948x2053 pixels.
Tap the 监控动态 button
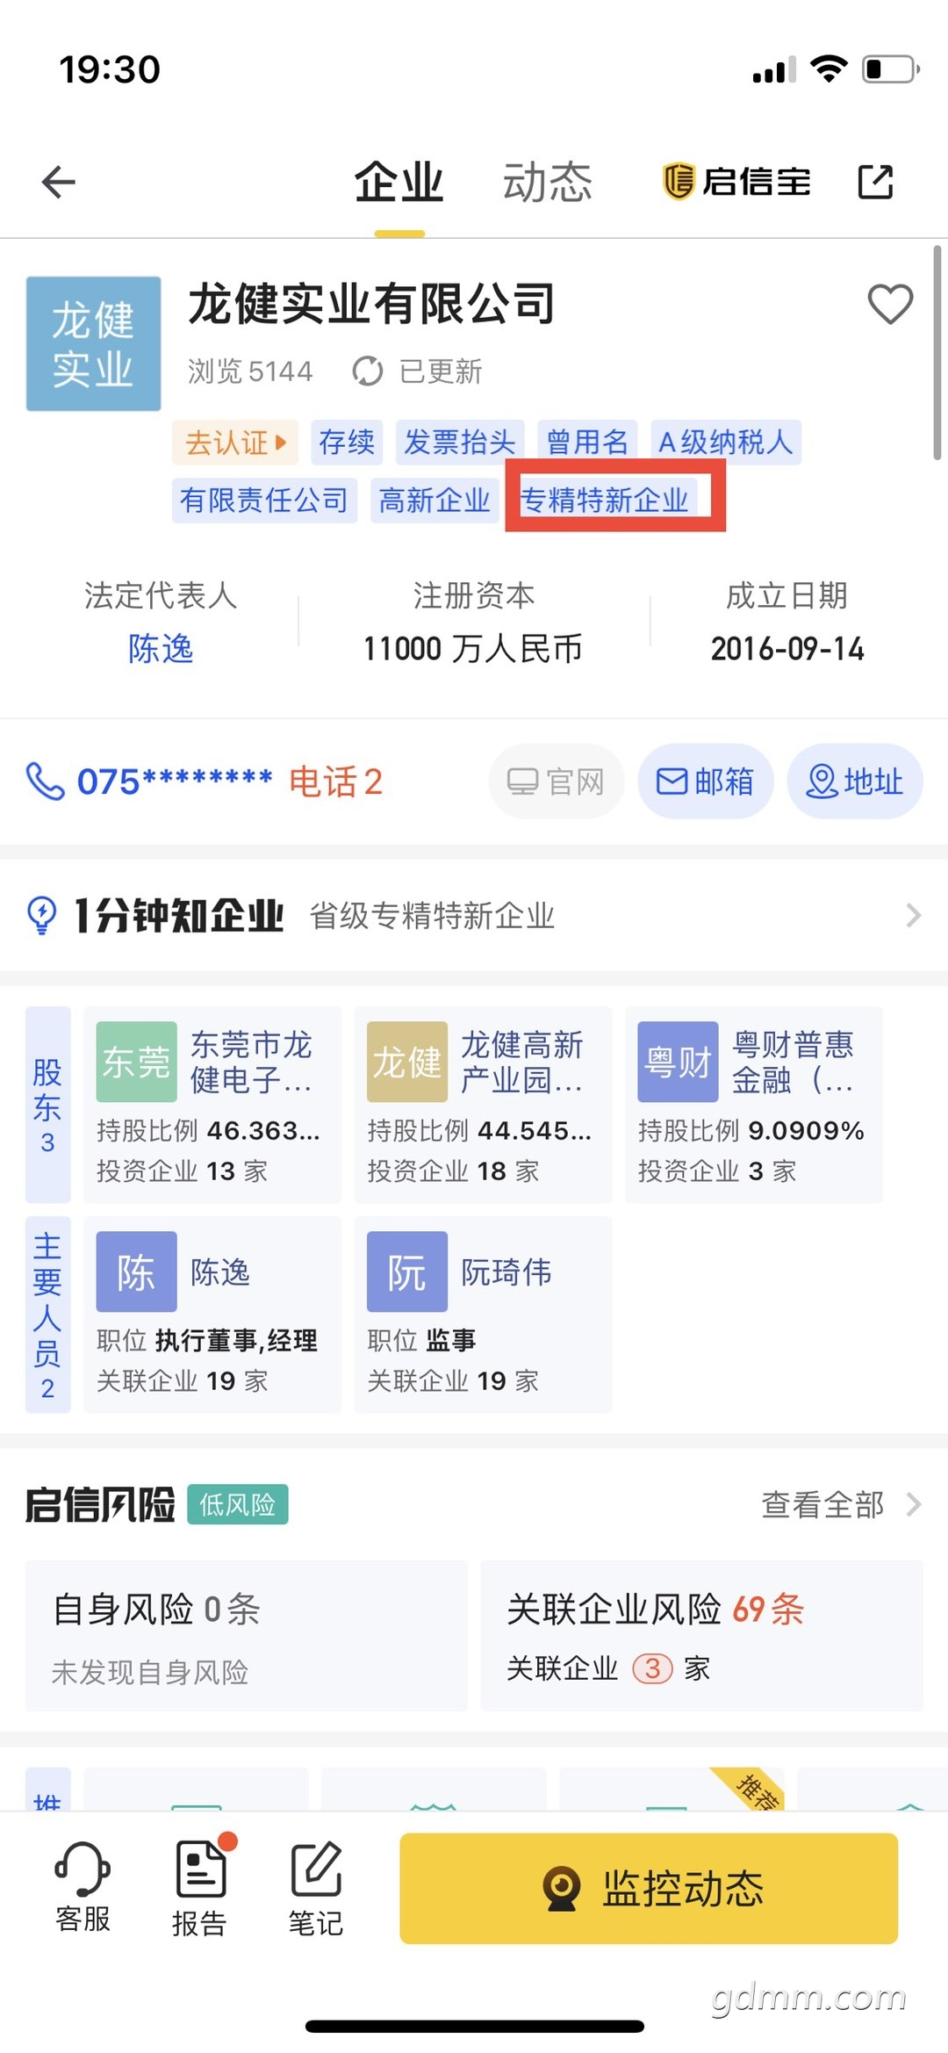(649, 1888)
